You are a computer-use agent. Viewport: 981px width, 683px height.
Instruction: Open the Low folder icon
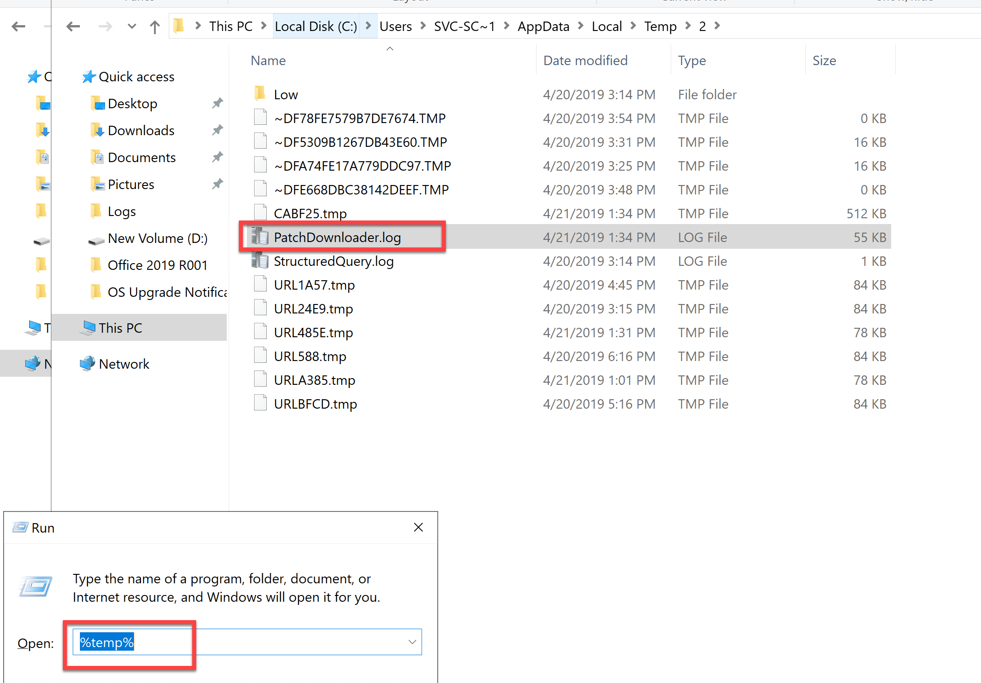[x=260, y=94]
